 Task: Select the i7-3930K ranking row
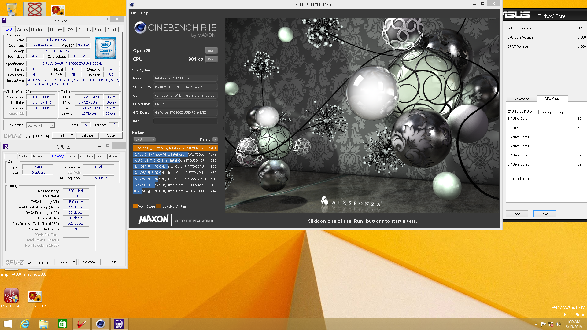[x=175, y=160]
